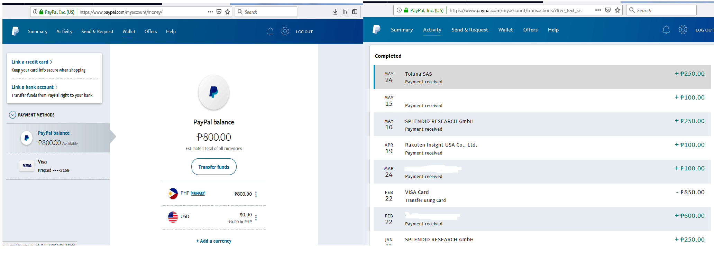This screenshot has width=714, height=262.
Task: Open Rakuten Insight USA Apr 19 transaction
Action: 542,148
